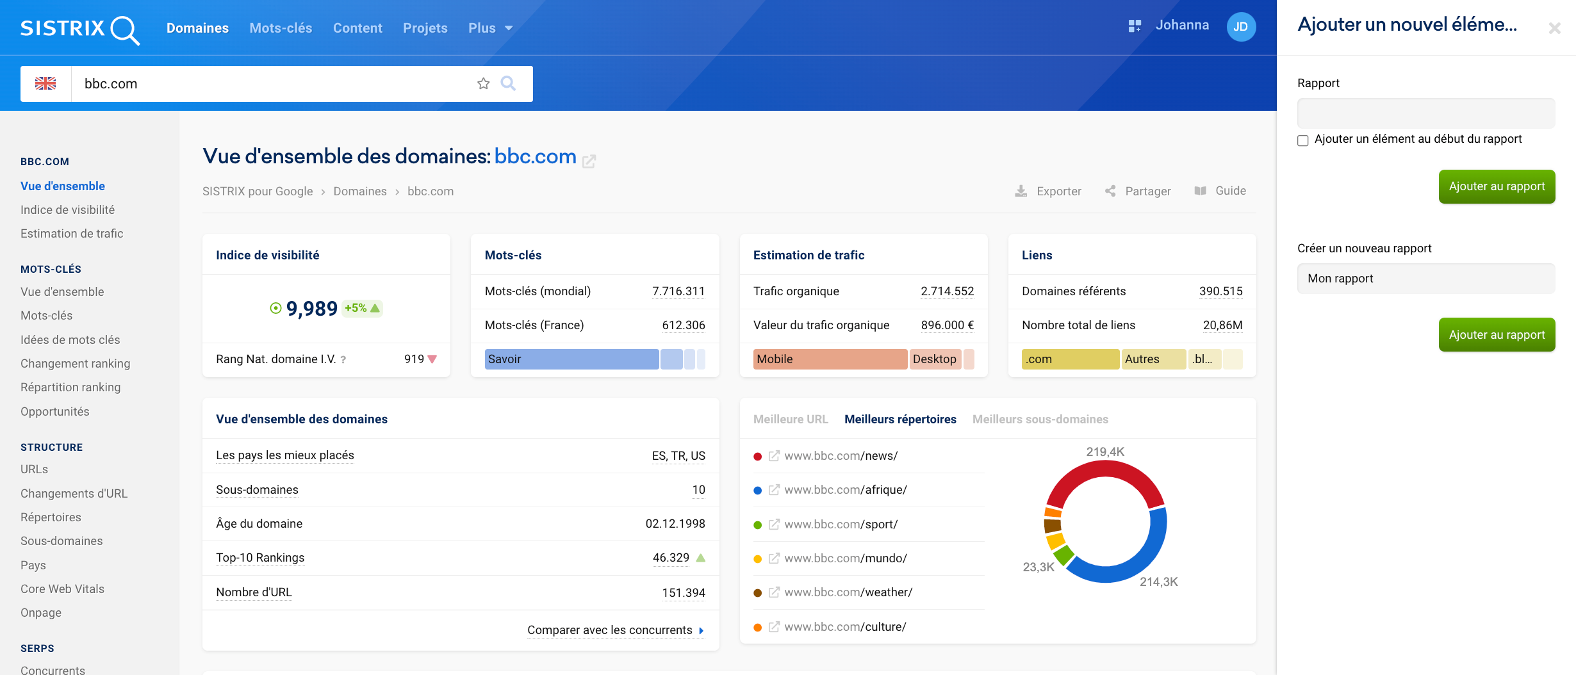Open the Projets menu
This screenshot has width=1576, height=675.
coord(425,28)
